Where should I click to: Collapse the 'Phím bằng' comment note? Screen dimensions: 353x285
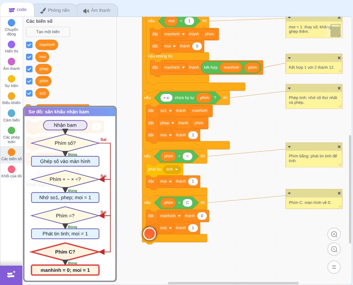(x=289, y=147)
